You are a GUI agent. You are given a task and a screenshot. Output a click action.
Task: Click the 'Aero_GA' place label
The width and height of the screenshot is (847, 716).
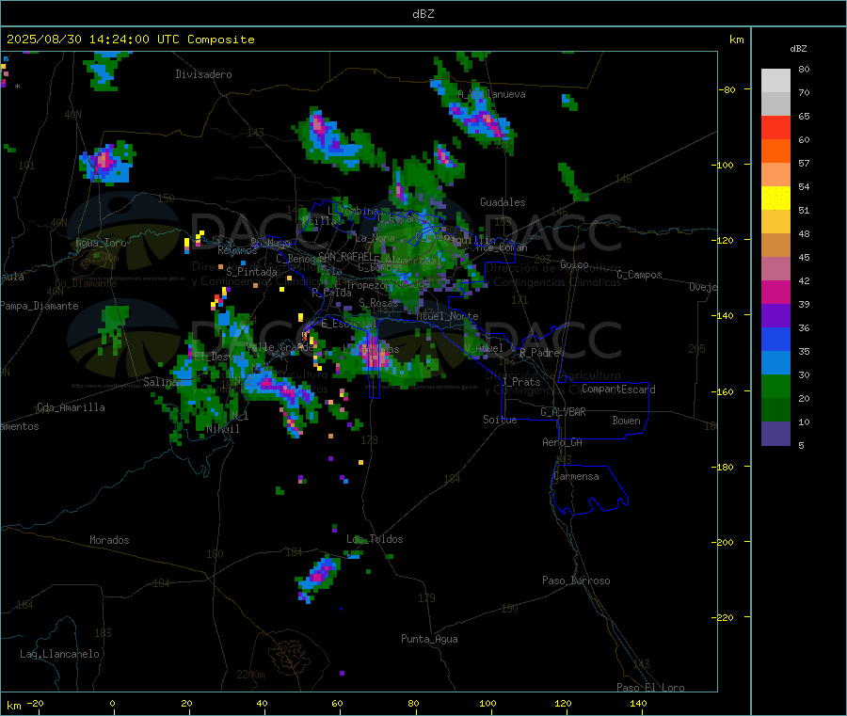562,442
